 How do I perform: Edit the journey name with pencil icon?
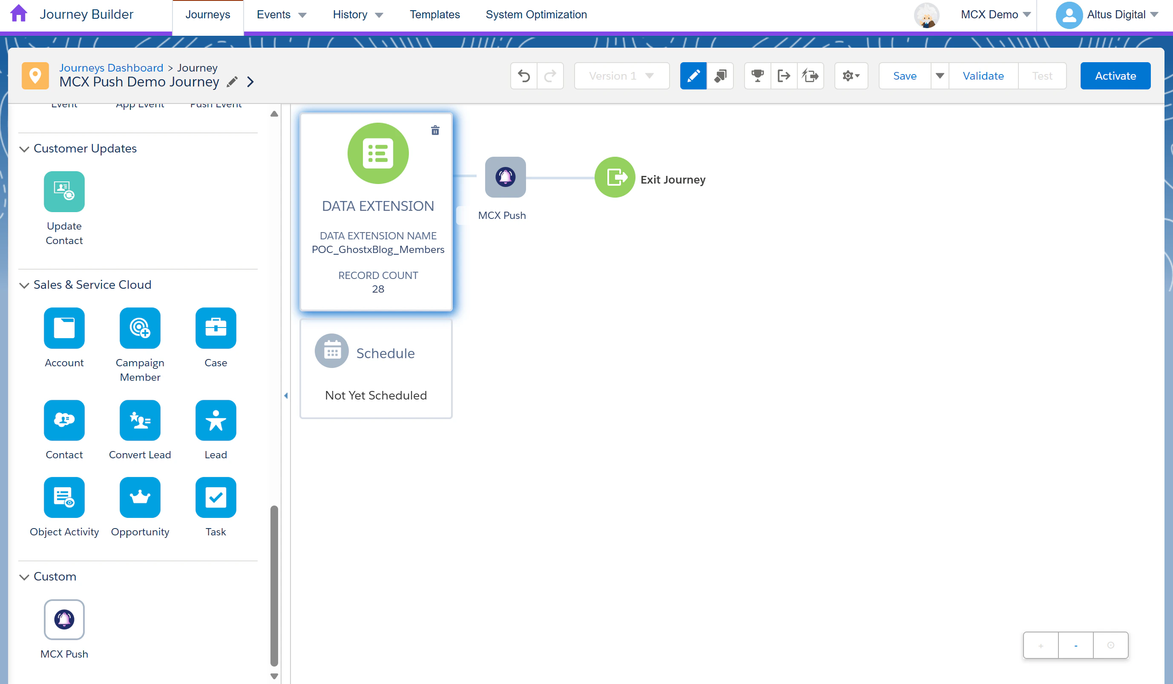[x=232, y=82]
